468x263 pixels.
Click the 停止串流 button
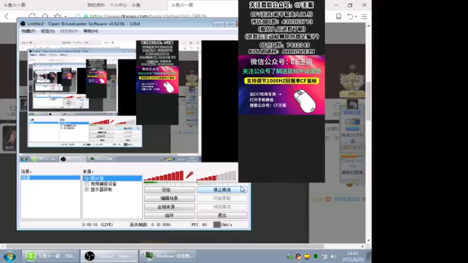click(222, 190)
